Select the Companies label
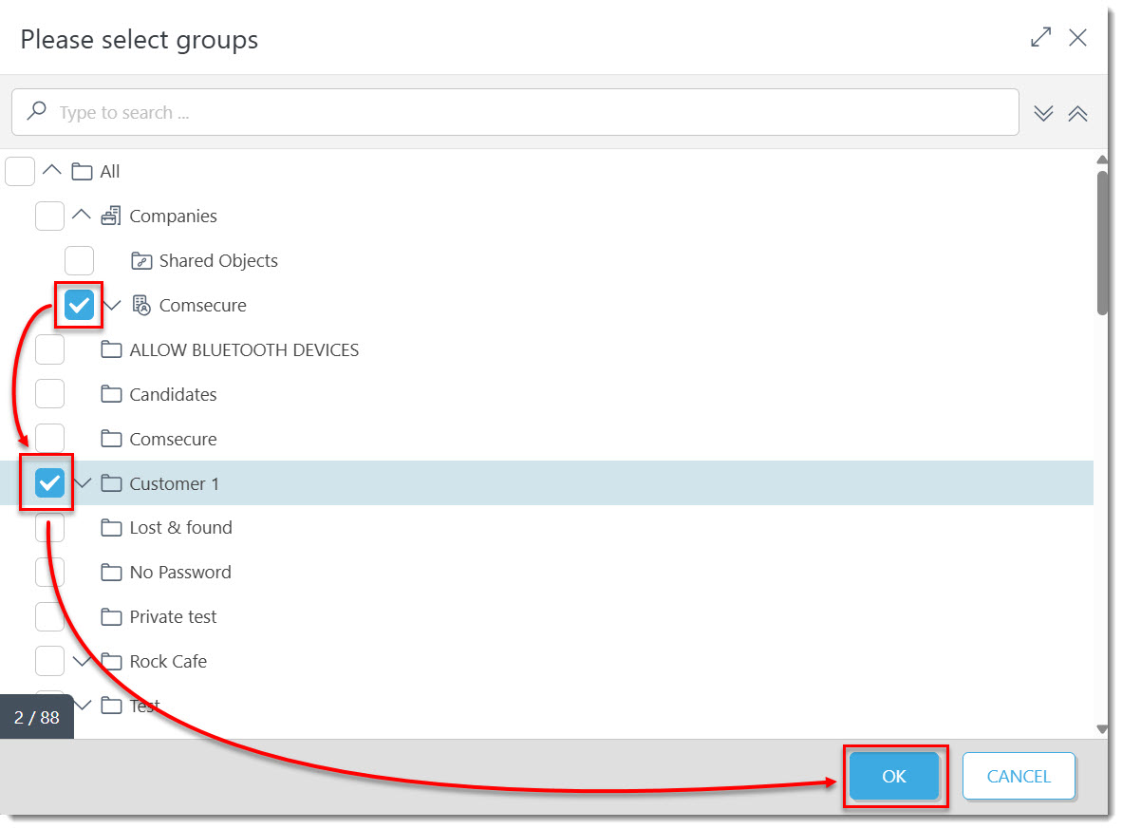Screen dimensions: 1122x829 (173, 217)
